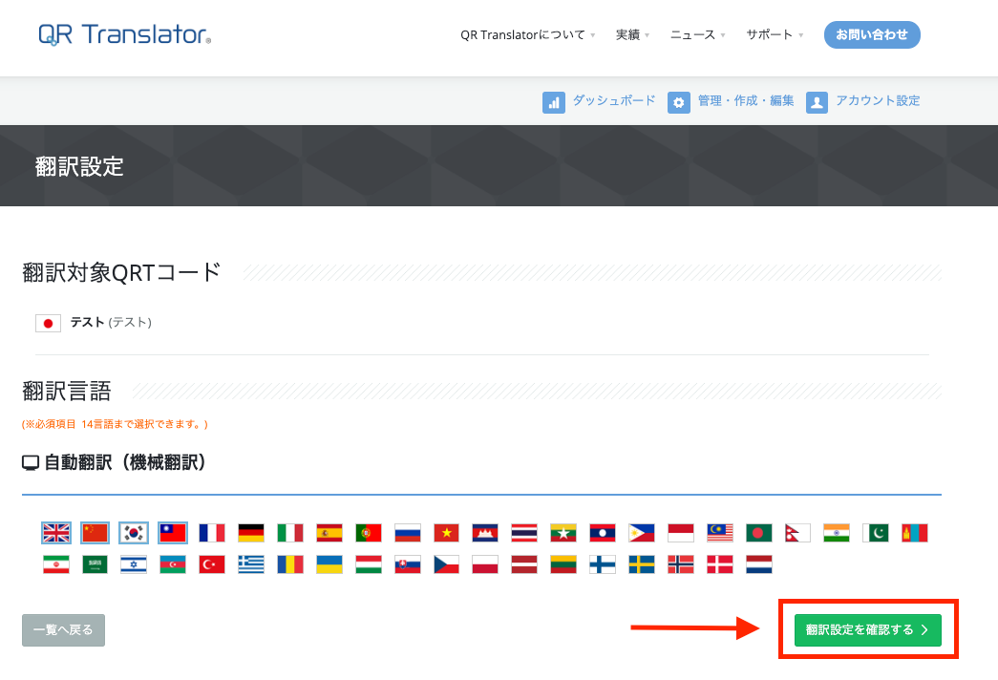Expand the QR Translatorについて menu
Image resolution: width=998 pixels, height=680 pixels.
point(527,35)
